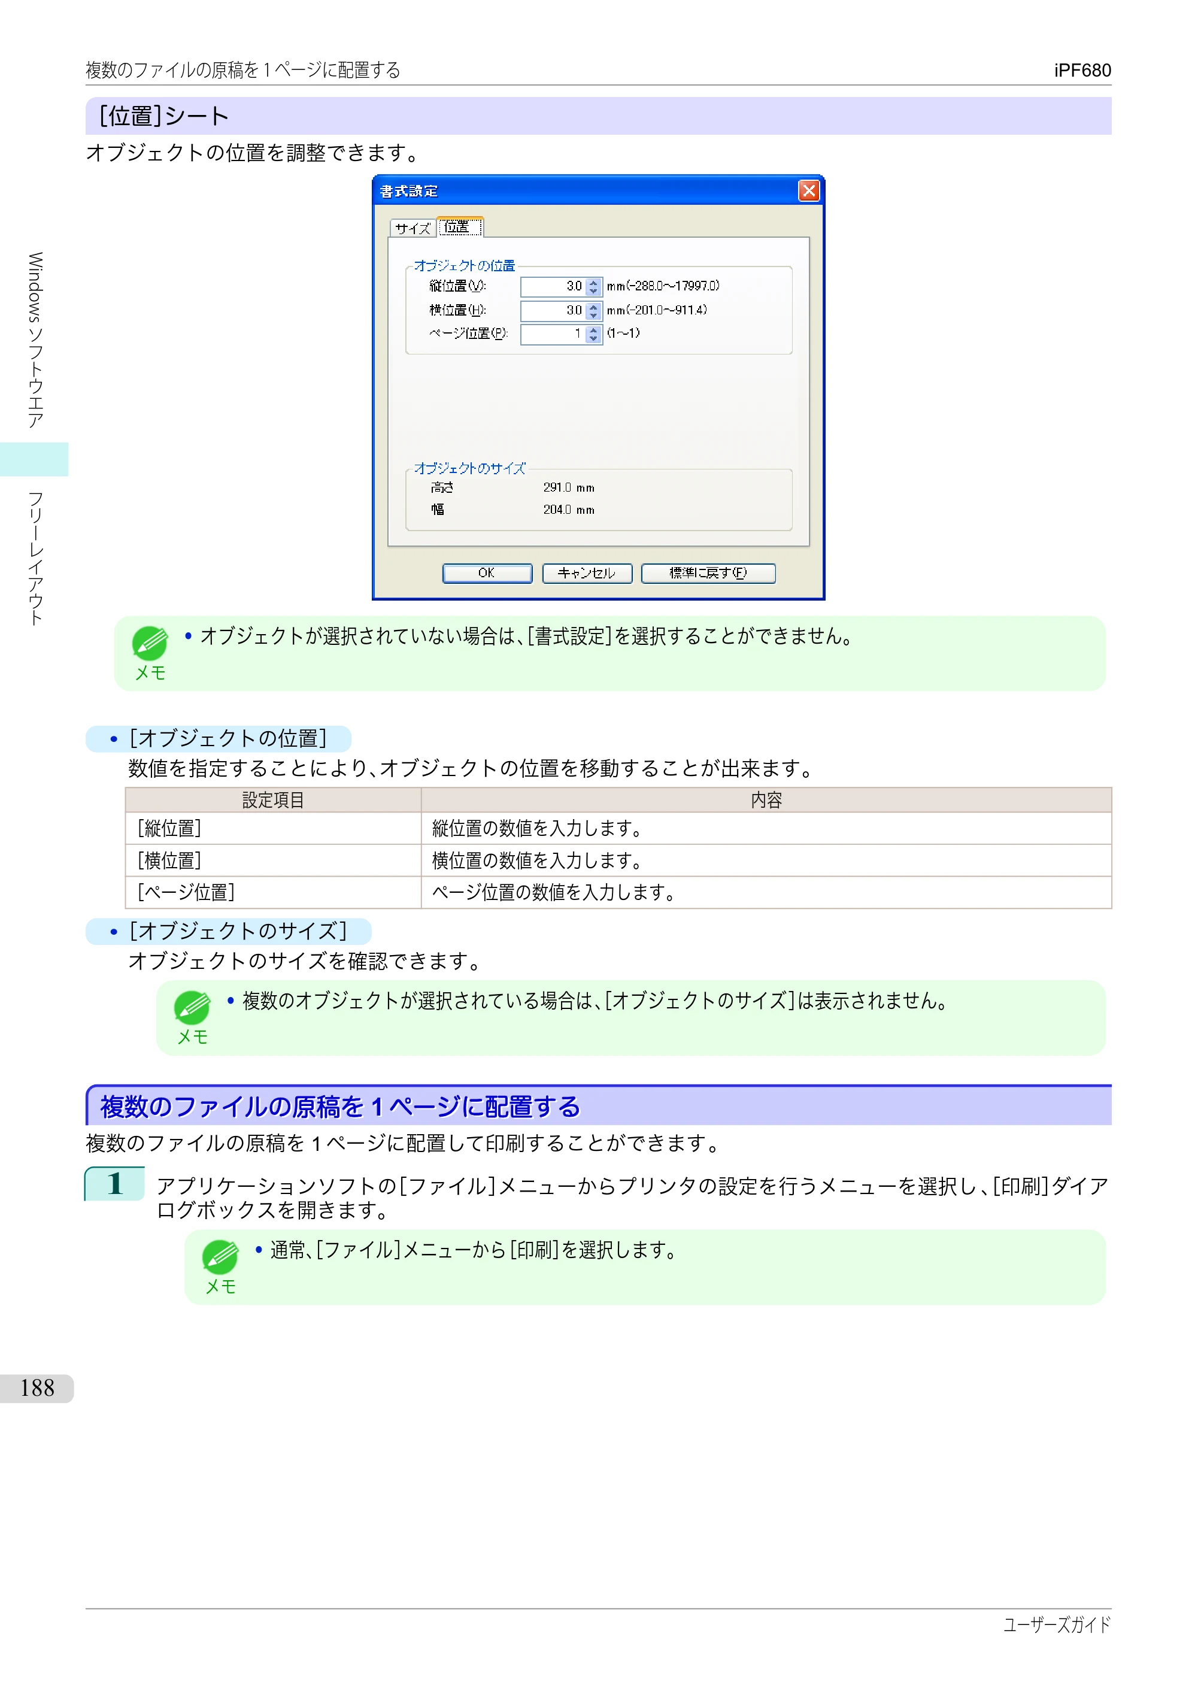This screenshot has height=1694, width=1198.
Task: Click the [オブジェクトのサイズ] bullet heading
Action: click(229, 931)
